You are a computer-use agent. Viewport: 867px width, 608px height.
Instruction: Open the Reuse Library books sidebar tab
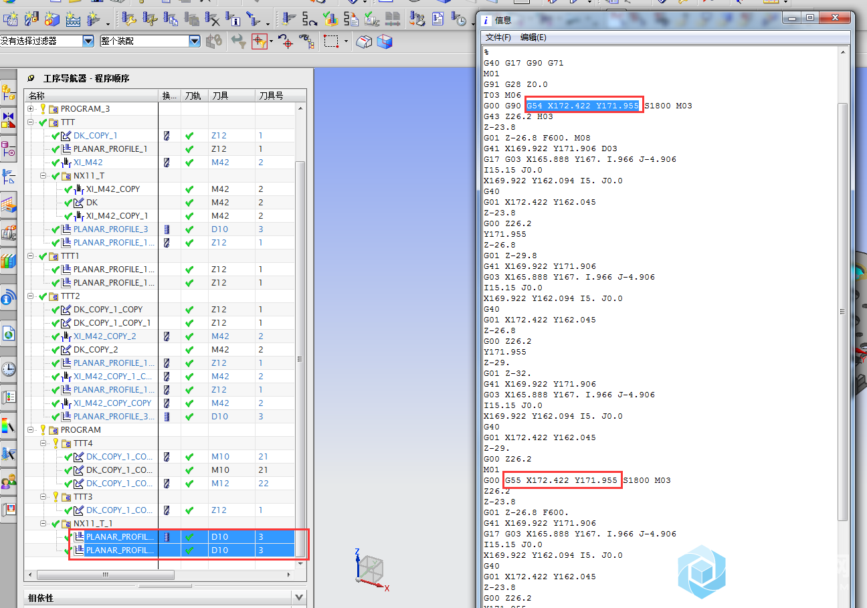click(x=9, y=261)
